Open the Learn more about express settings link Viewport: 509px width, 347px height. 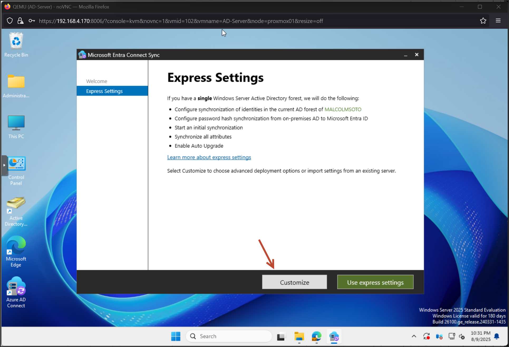pos(209,157)
